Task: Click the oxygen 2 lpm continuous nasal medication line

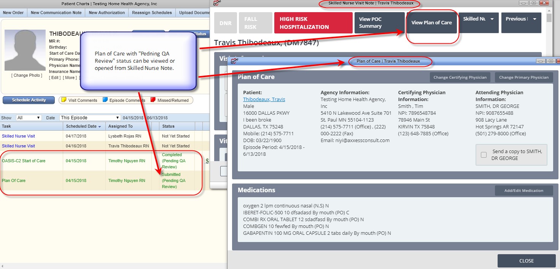Action: [x=286, y=206]
